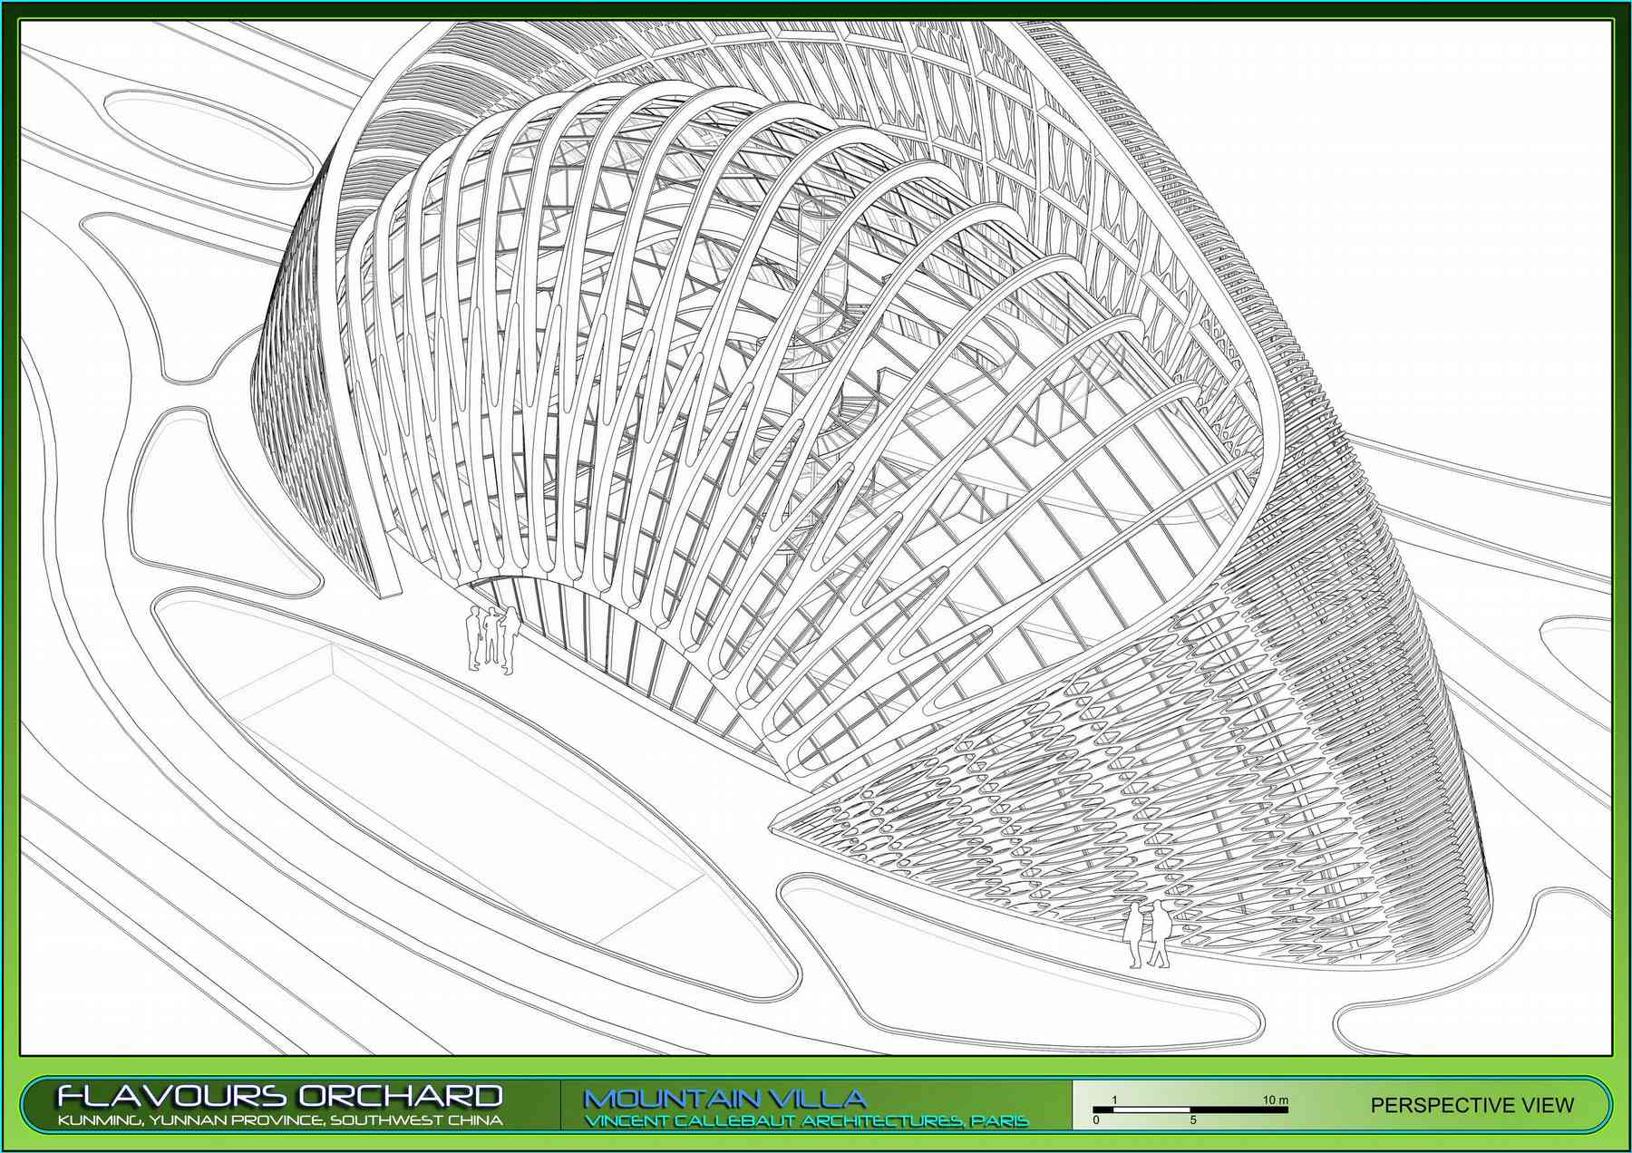Select the pair of walking figures

tap(1147, 934)
